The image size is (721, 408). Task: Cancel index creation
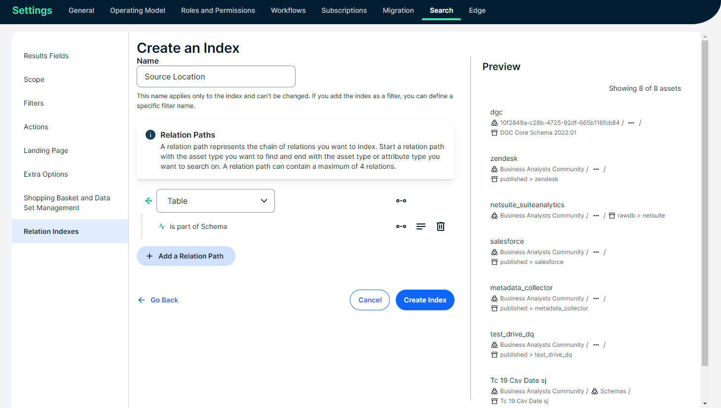(x=370, y=300)
